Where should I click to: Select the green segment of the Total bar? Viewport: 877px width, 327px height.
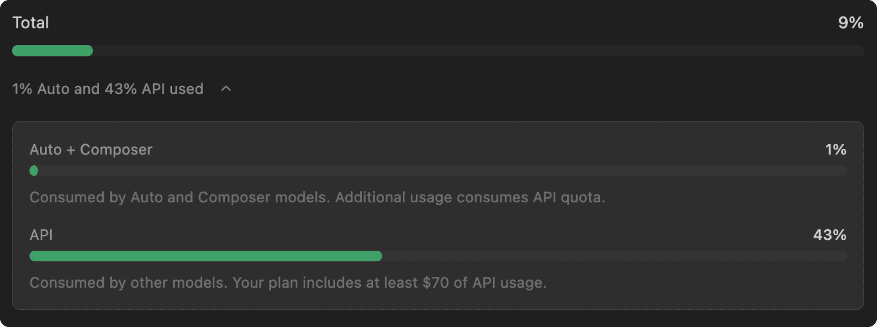[52, 51]
